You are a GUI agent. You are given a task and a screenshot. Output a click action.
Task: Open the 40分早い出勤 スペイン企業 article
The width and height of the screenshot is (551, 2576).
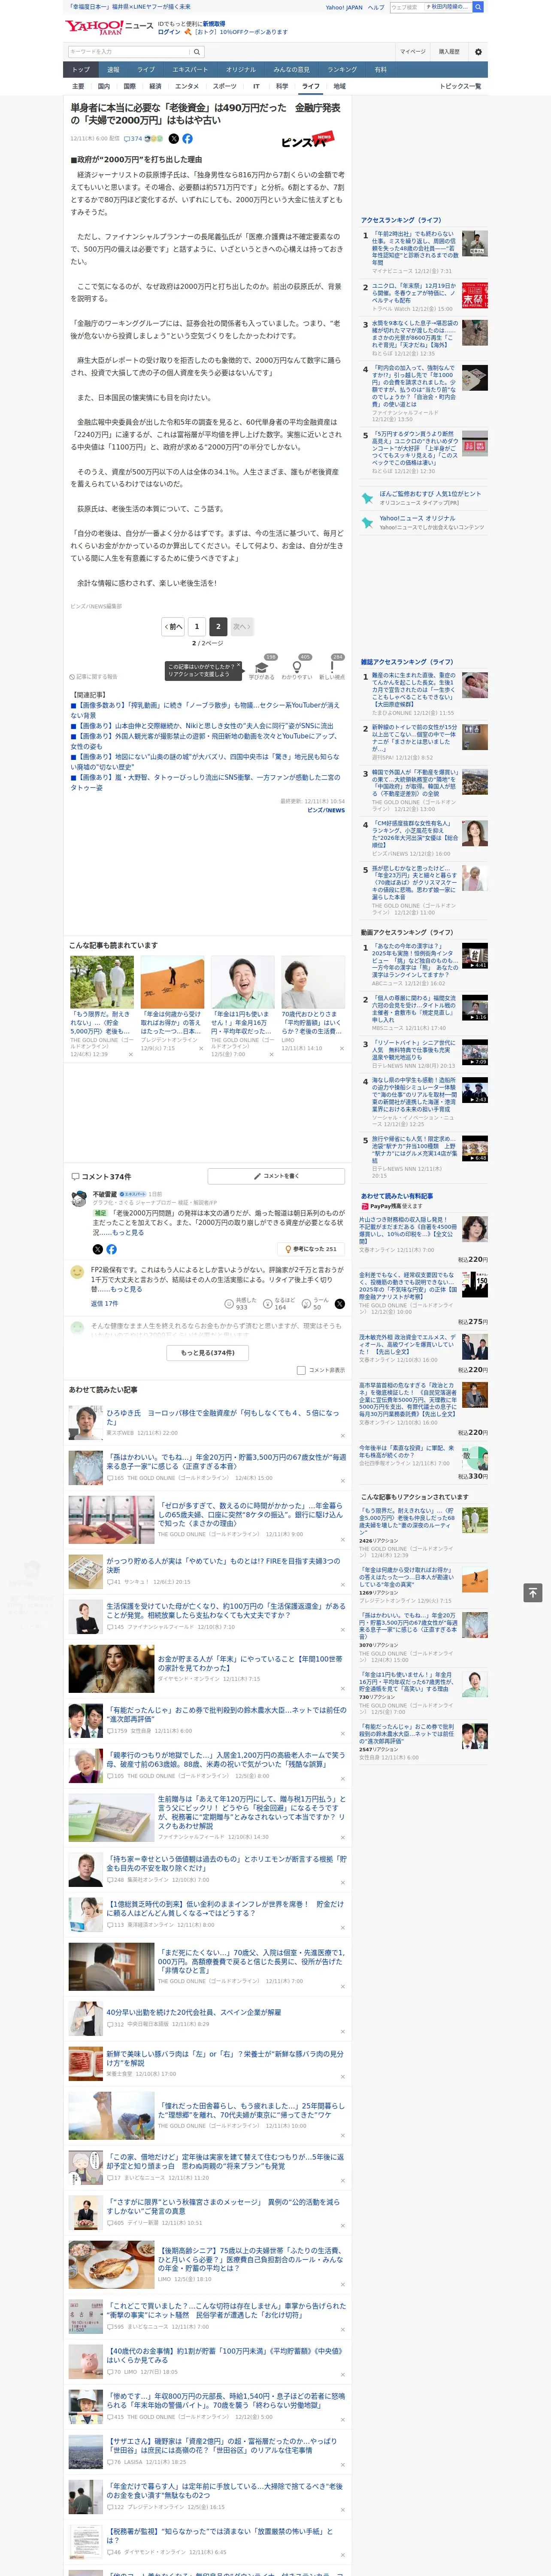coord(194,2012)
